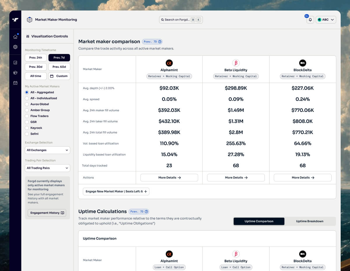Set timeframe to Prev. 30d
This screenshot has height=271, width=350.
(x=36, y=67)
